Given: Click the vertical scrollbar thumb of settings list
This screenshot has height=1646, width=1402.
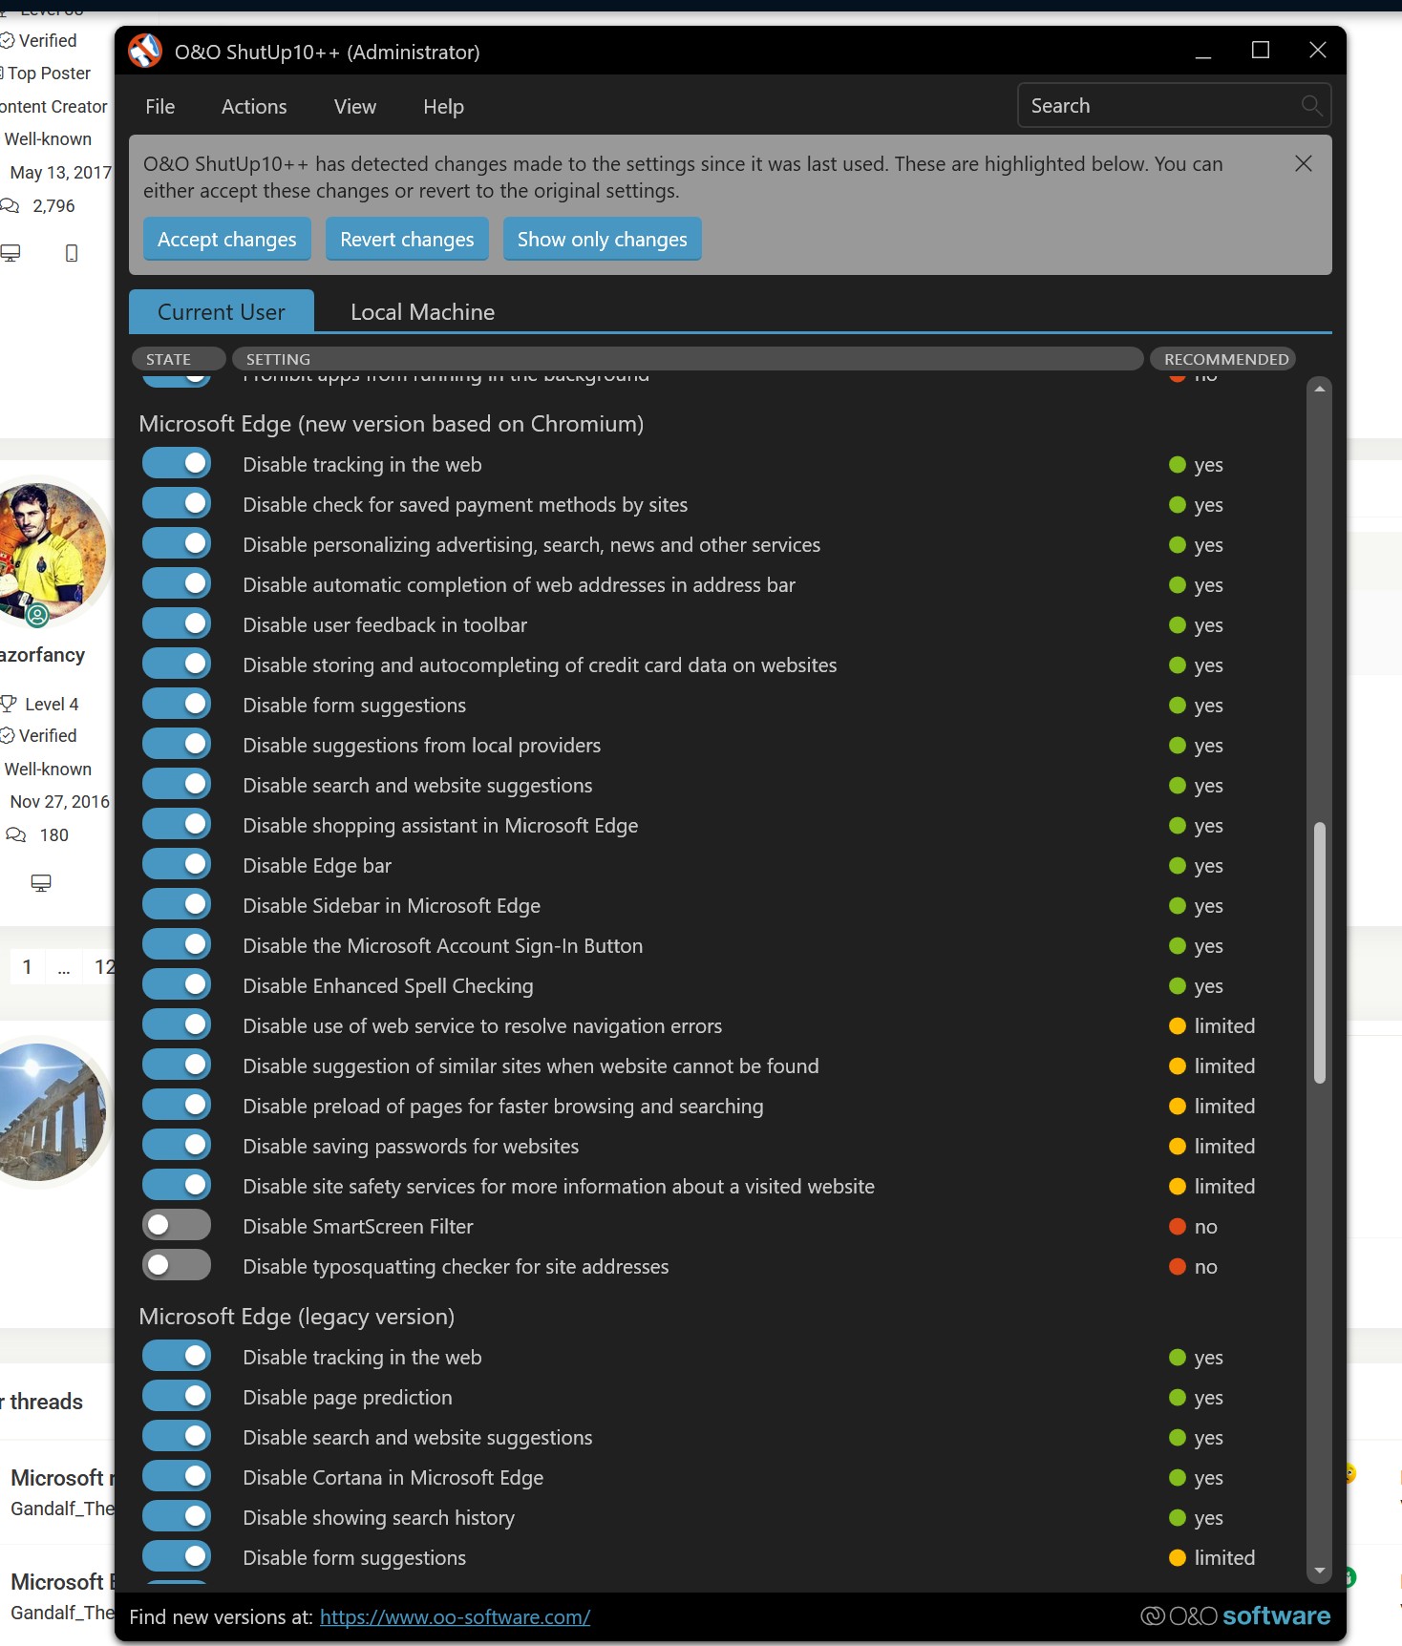Looking at the screenshot, I should tap(1320, 953).
